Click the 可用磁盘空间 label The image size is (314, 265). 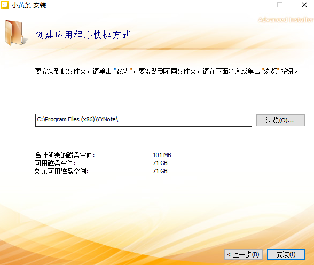tap(55, 163)
